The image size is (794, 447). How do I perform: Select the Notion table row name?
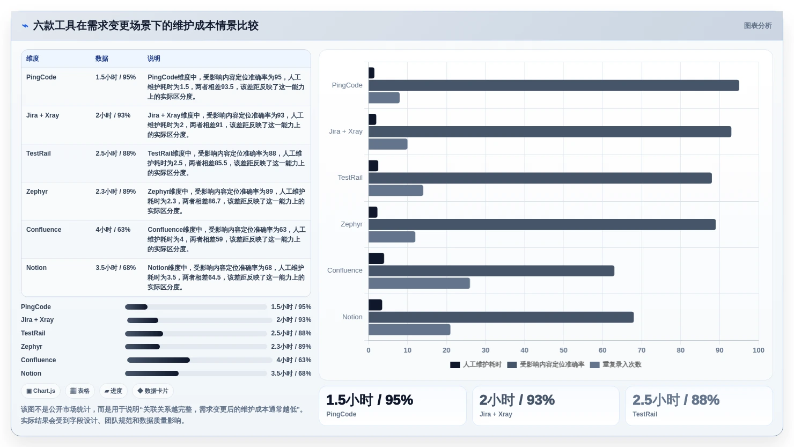36,268
